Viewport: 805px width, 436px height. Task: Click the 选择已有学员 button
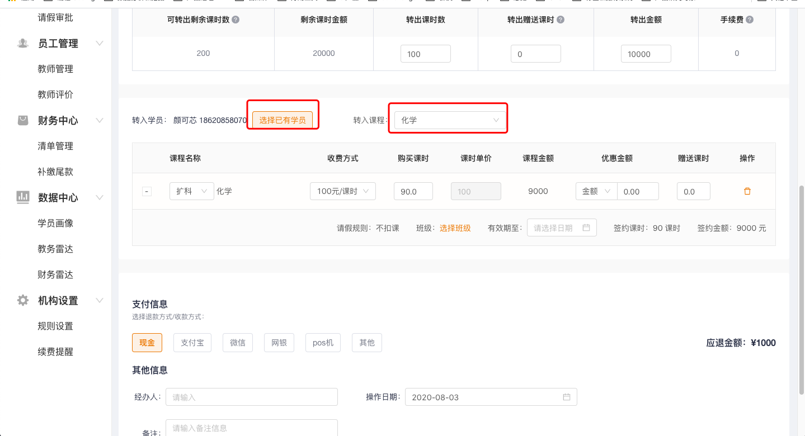coord(283,120)
